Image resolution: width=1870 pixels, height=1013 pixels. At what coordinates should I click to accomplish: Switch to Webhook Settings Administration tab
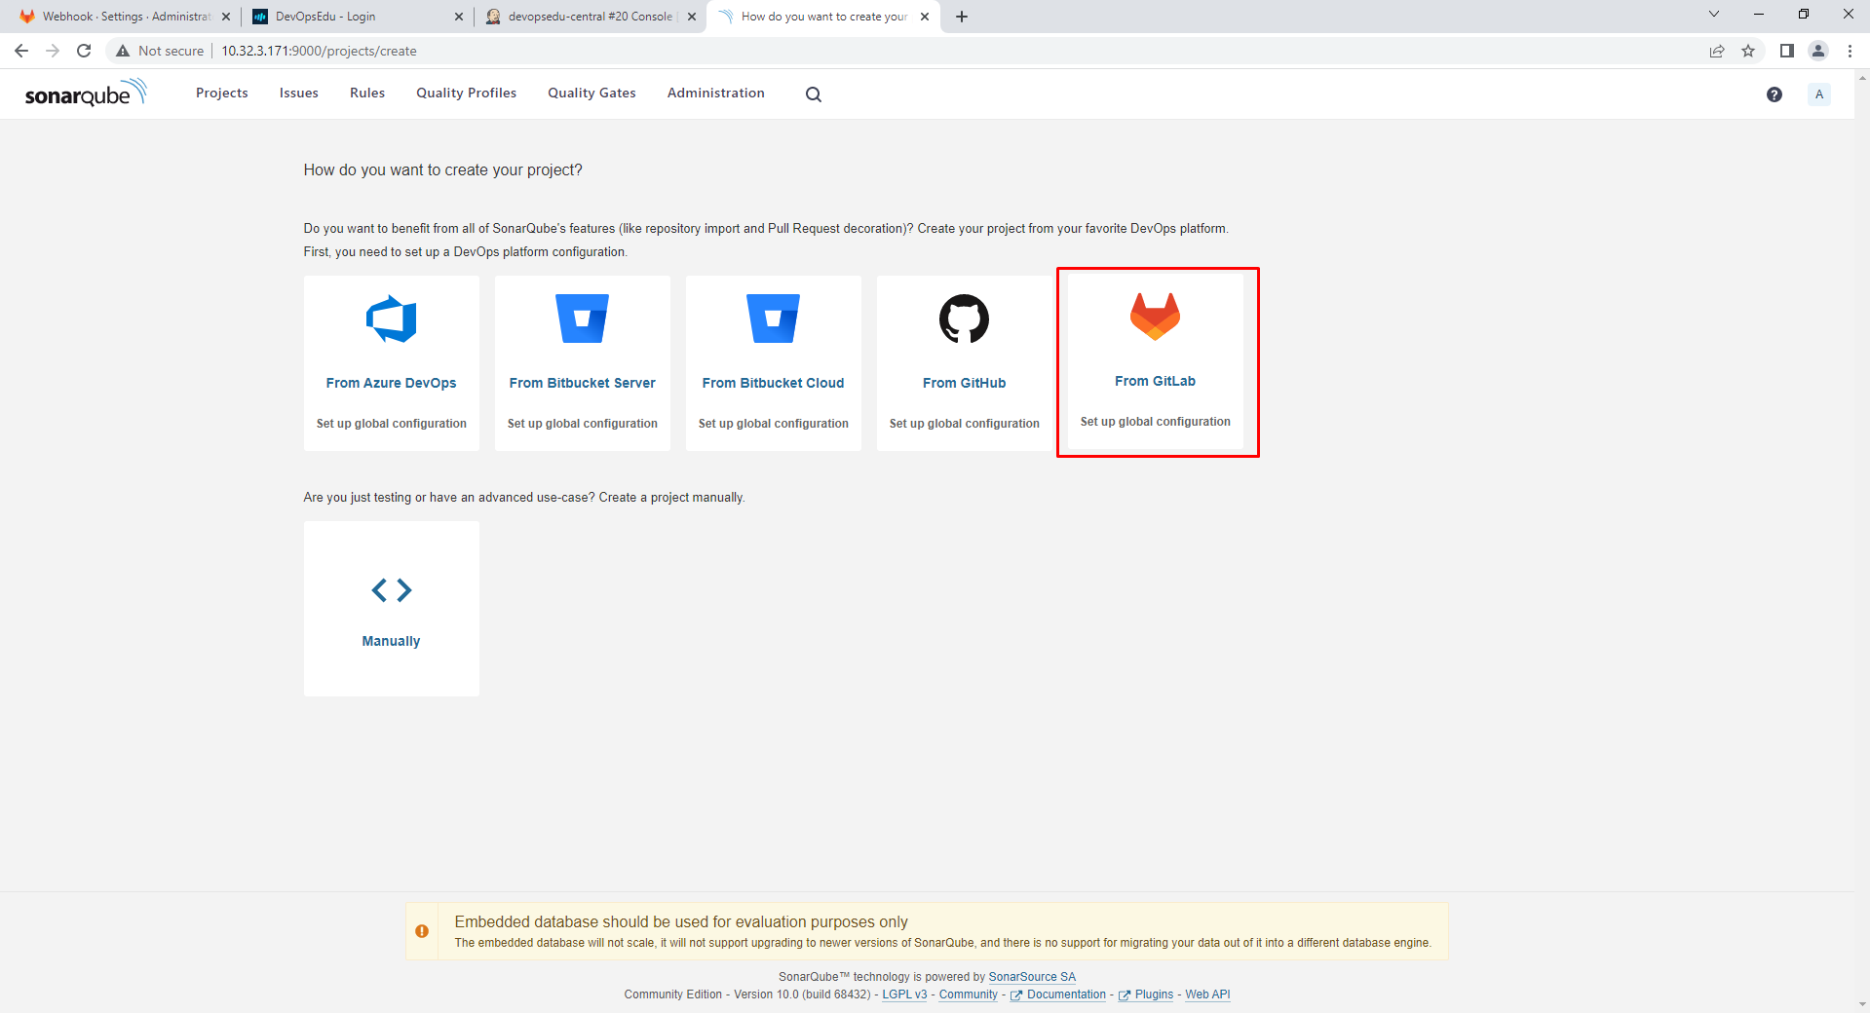point(126,17)
